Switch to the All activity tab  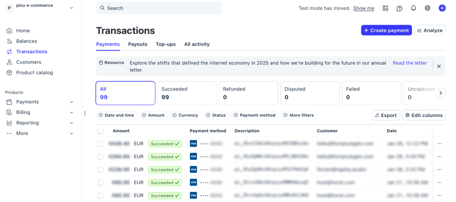[x=197, y=44]
